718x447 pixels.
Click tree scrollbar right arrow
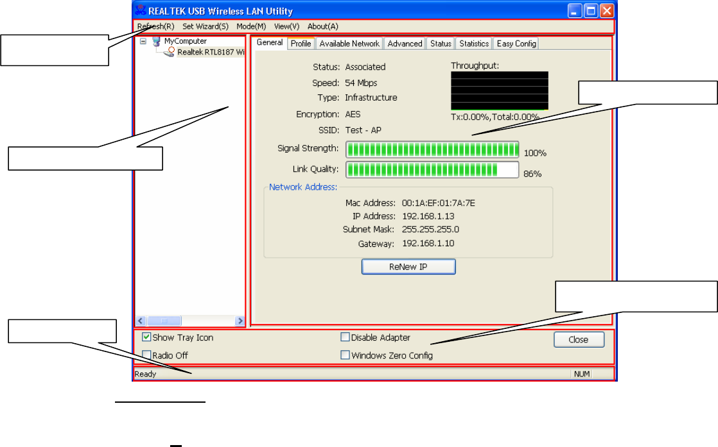coord(240,321)
